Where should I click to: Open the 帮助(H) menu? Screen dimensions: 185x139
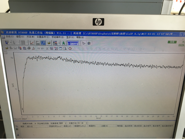[80, 37]
